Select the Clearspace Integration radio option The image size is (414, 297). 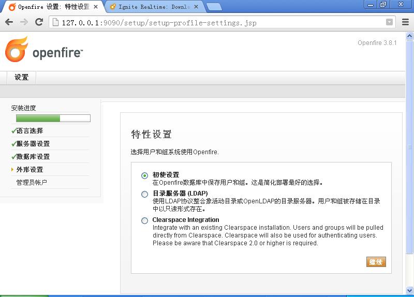(144, 220)
